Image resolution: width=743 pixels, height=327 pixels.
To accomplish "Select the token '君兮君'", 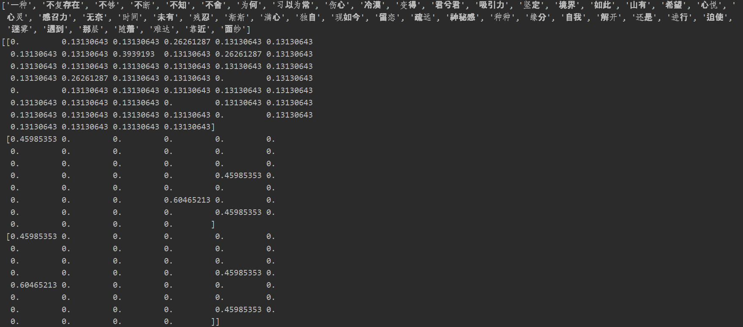I will click(x=447, y=5).
